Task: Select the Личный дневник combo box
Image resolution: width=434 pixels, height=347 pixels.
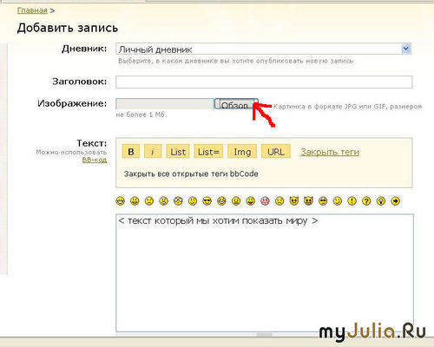Action: pos(263,49)
